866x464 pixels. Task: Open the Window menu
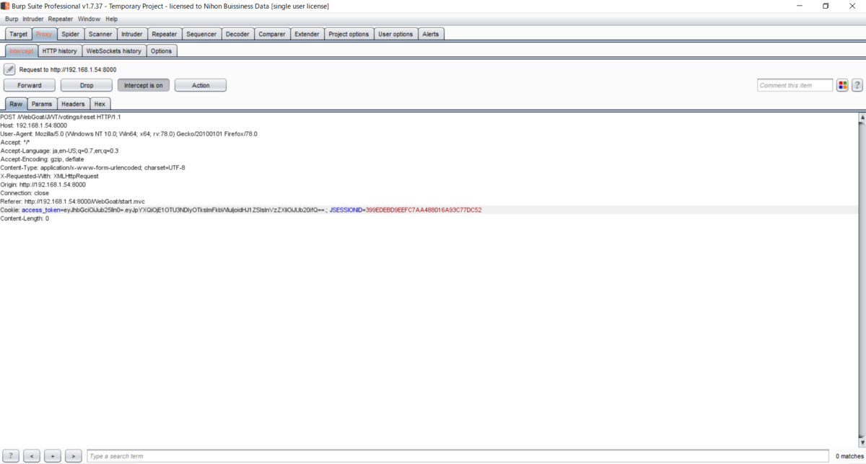tap(89, 19)
